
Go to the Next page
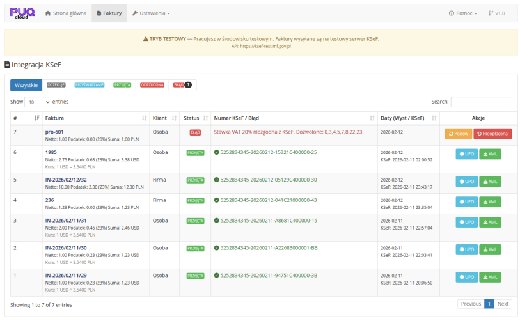coord(503,304)
